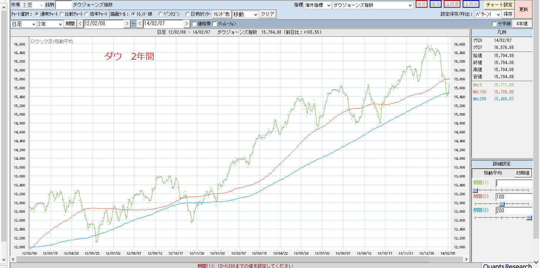Open the 移動 draw mode dropdown
Image resolution: width=543 pixels, height=268 pixels.
(x=245, y=14)
